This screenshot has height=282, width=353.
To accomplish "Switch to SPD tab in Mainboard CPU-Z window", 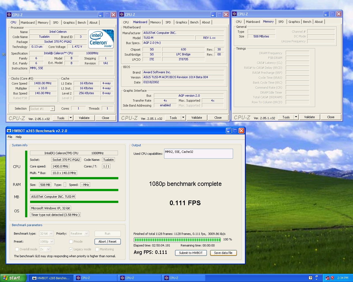I will pos(168,22).
